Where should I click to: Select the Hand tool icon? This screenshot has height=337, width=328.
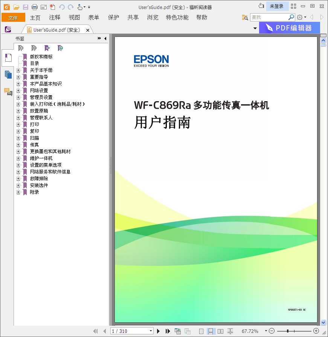(80, 7)
